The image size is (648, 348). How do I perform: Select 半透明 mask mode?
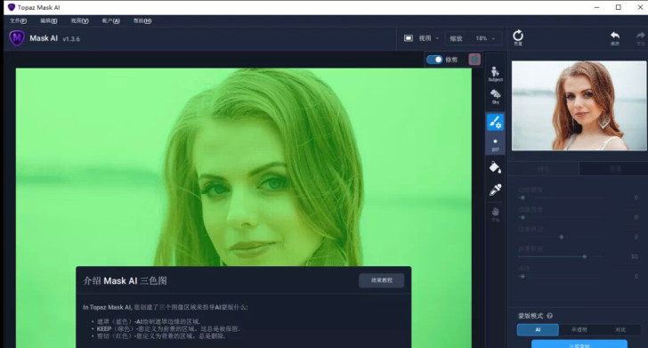[x=579, y=330]
